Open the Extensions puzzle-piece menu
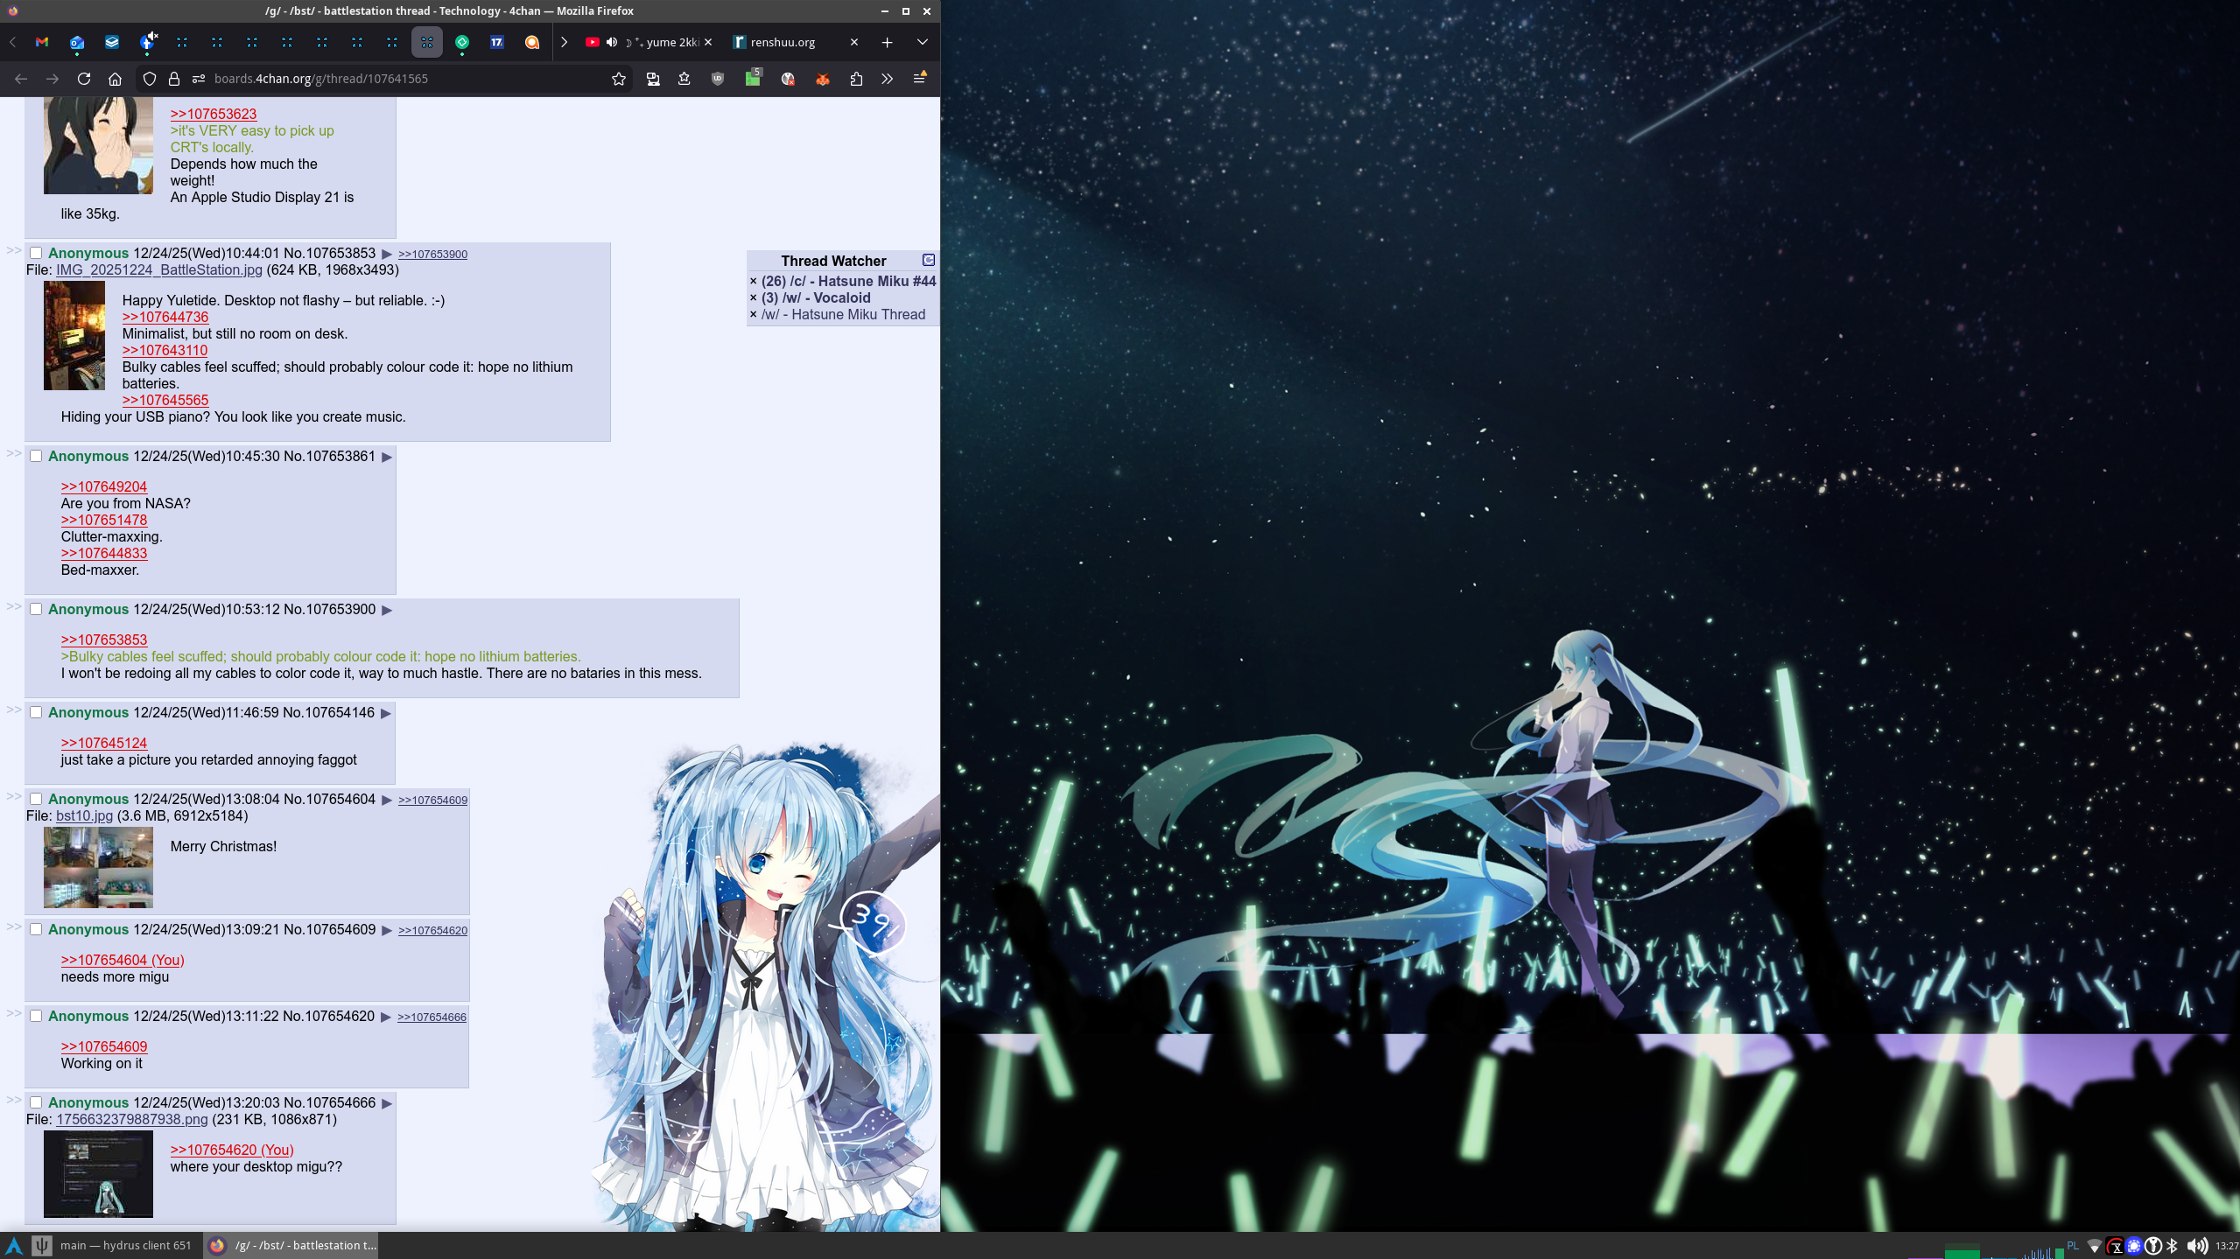The height and width of the screenshot is (1259, 2240). [856, 79]
